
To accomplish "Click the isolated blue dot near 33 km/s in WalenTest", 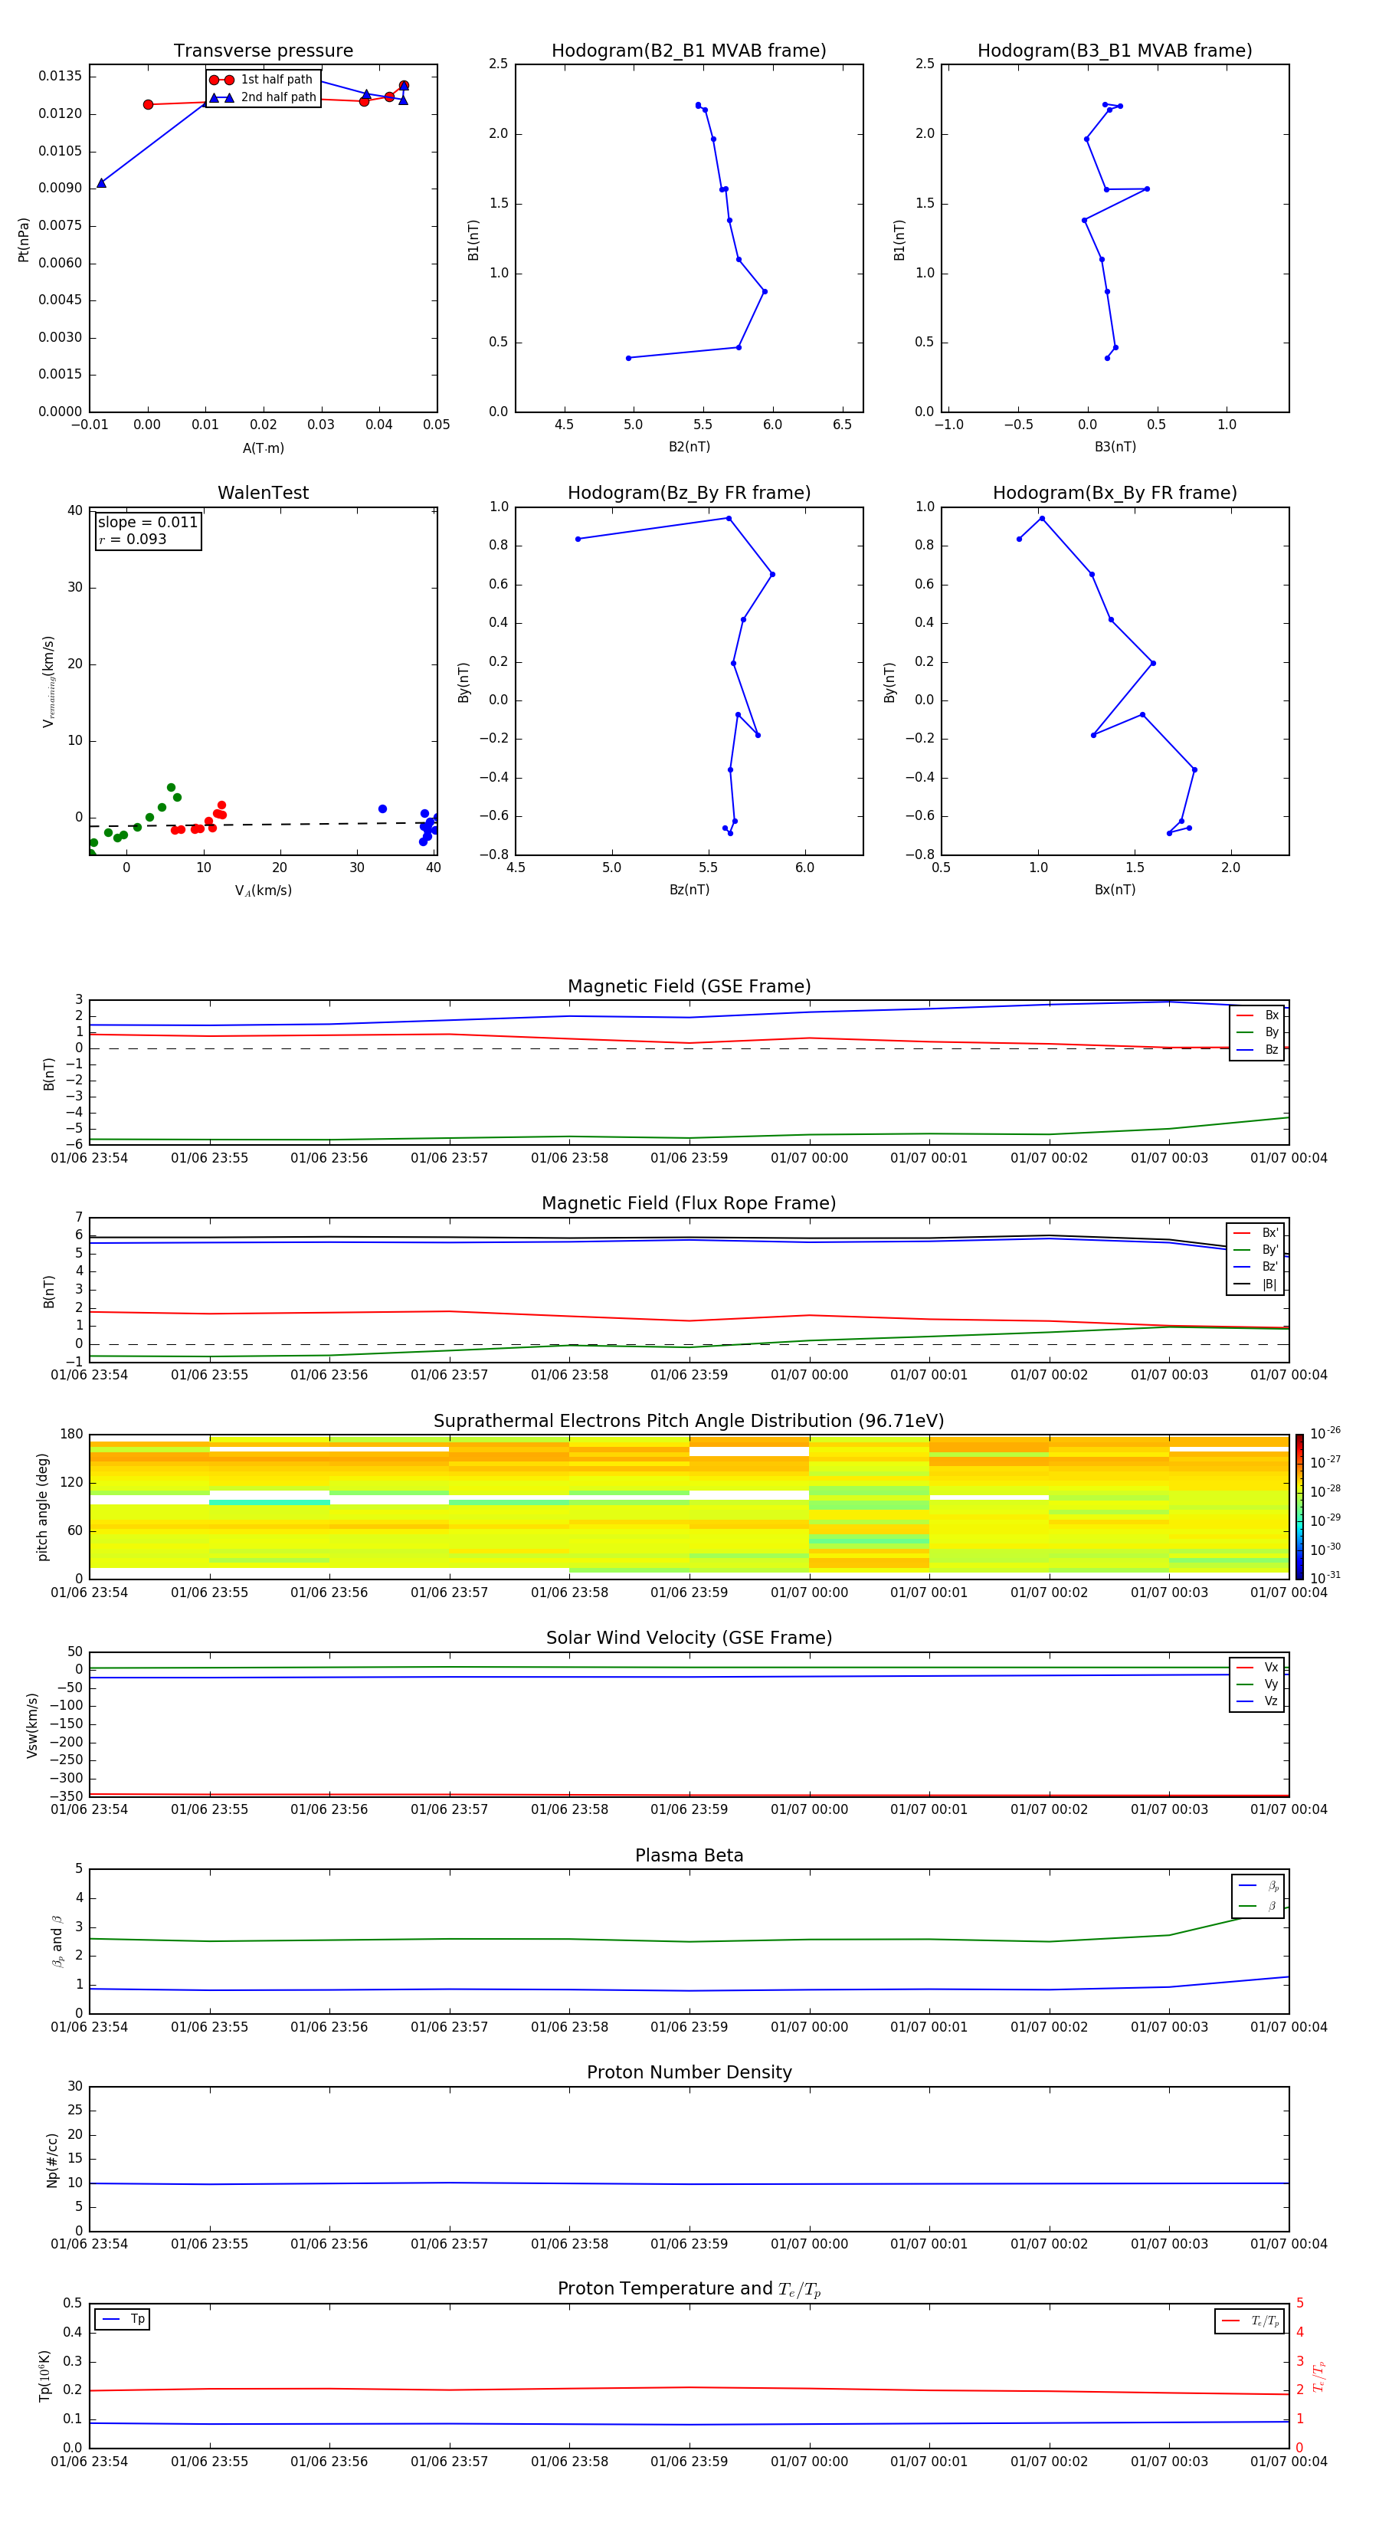I will click(x=383, y=809).
